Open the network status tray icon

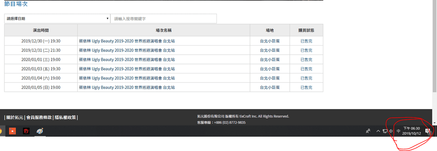(385, 131)
